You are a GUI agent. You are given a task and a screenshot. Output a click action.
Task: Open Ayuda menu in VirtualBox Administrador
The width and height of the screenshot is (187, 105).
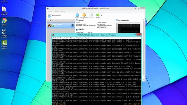coord(63,12)
